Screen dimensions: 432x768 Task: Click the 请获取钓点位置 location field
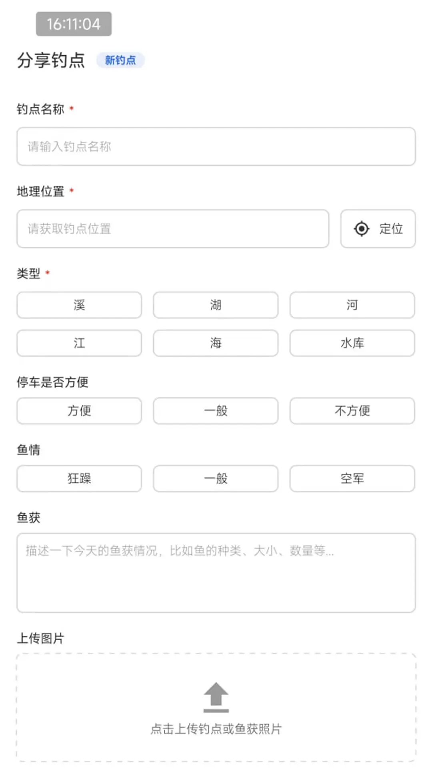[173, 228]
